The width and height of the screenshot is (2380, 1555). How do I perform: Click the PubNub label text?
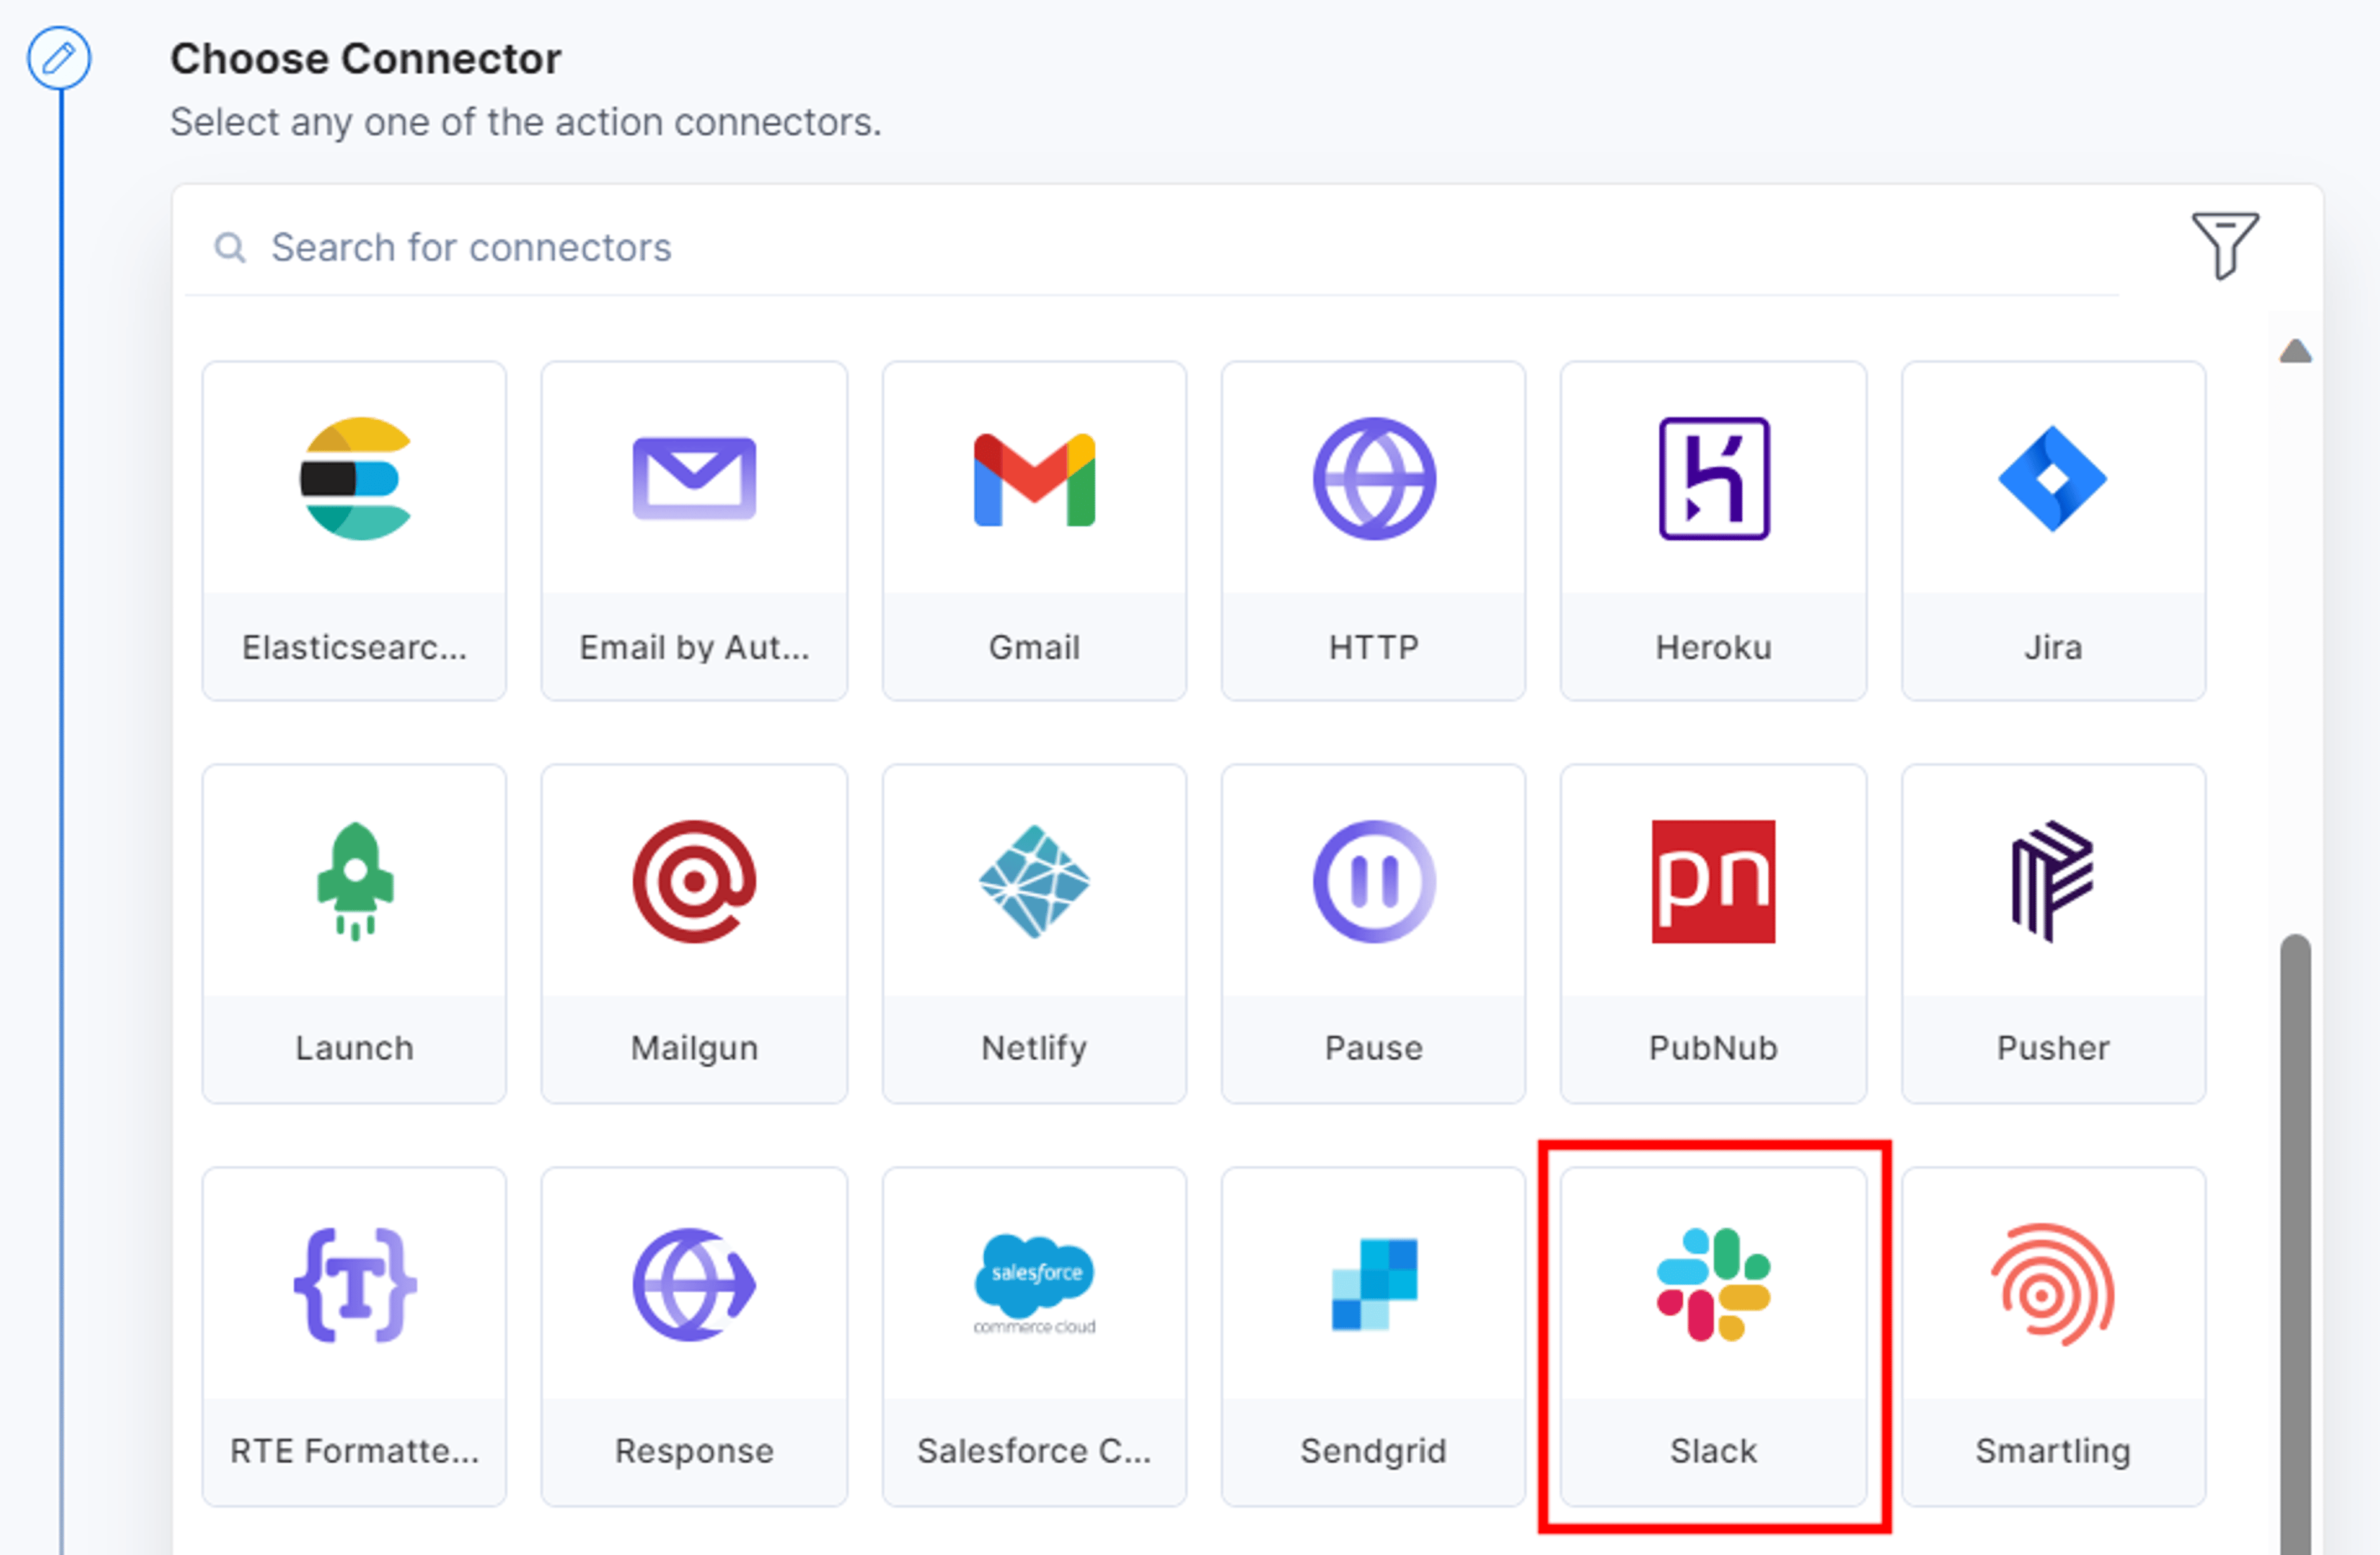click(x=1713, y=1047)
